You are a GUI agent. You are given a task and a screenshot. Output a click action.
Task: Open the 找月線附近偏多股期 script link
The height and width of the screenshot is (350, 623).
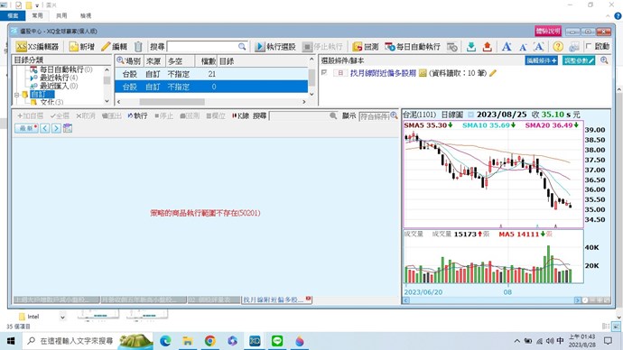(x=383, y=73)
